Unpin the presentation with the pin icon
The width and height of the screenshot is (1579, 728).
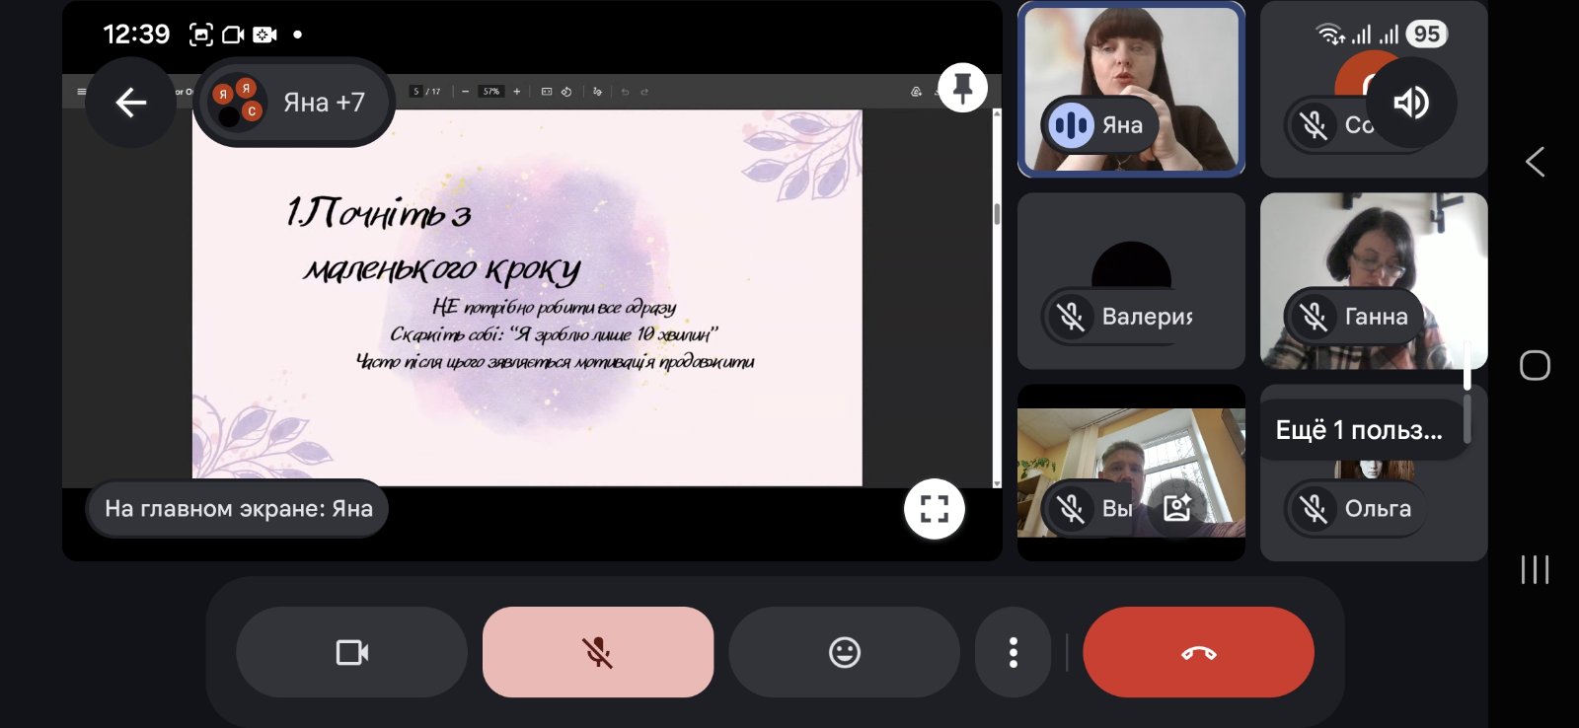[x=962, y=89]
